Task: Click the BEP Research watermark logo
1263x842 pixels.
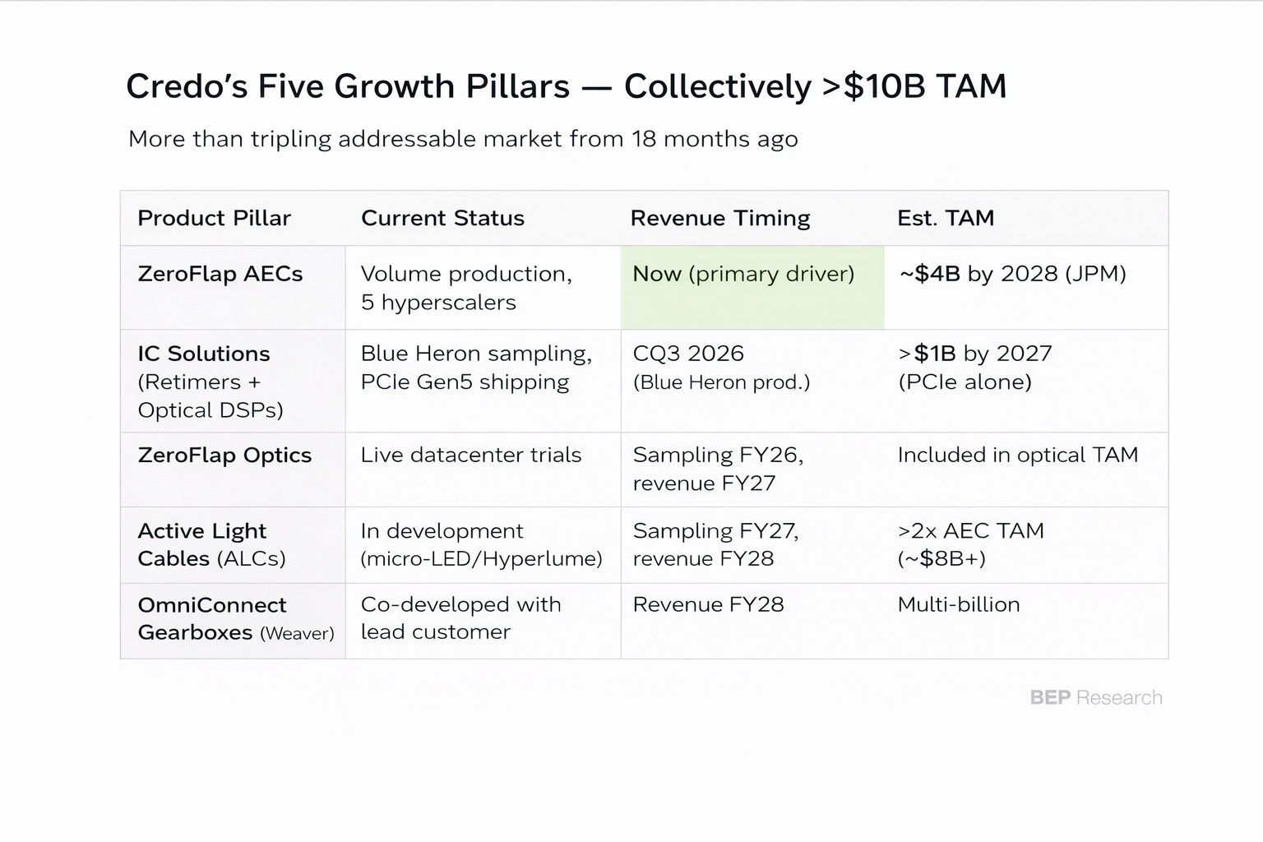Action: (x=1096, y=697)
